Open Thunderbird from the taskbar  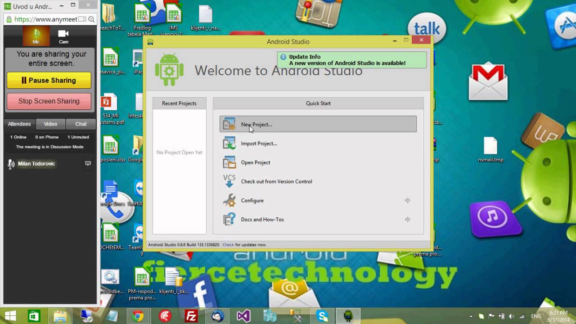click(217, 316)
